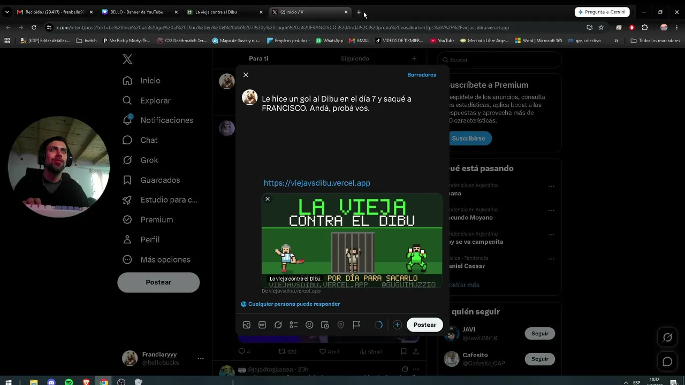The height and width of the screenshot is (385, 685).
Task: Open Notificaciones in the sidebar
Action: coord(158,120)
